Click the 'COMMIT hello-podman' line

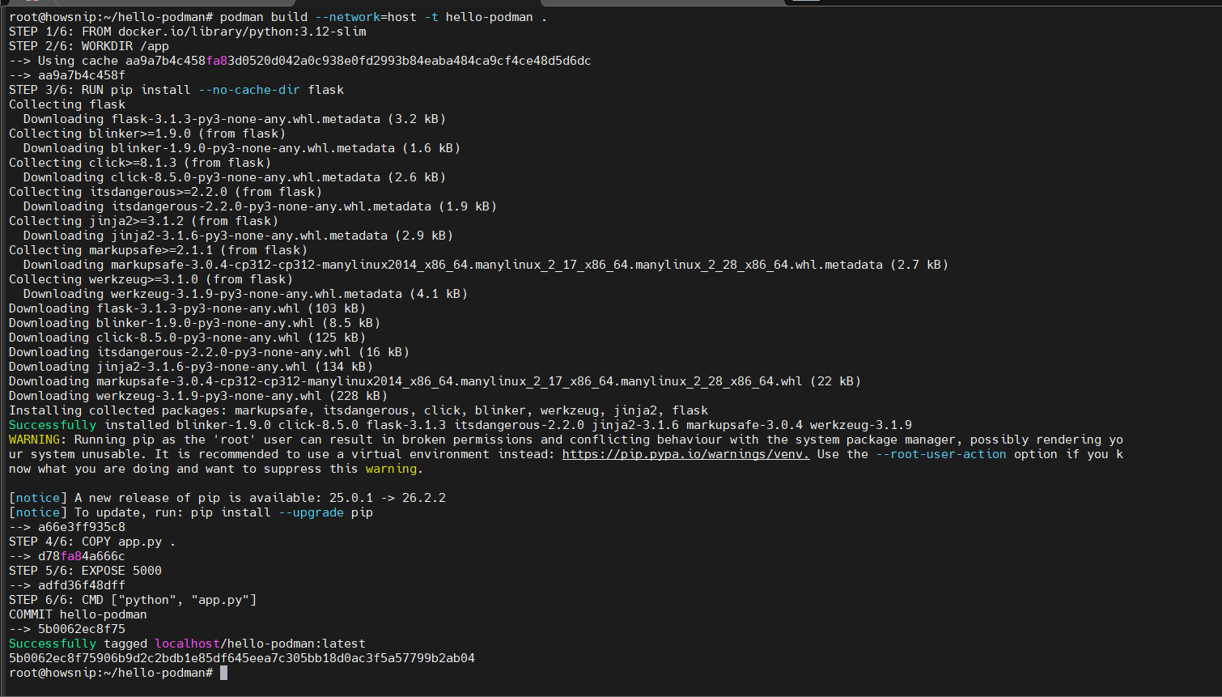pyautogui.click(x=78, y=614)
